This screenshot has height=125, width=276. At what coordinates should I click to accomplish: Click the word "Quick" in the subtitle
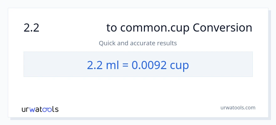(107, 43)
